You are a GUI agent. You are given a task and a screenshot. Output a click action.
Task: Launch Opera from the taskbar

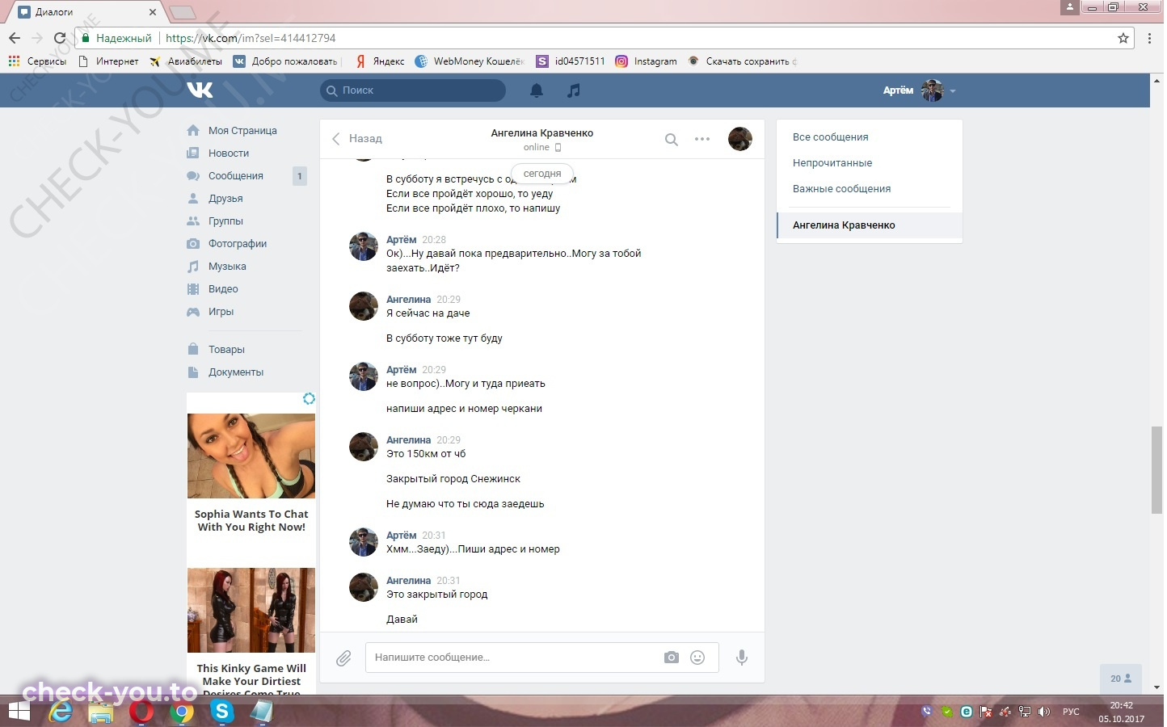[141, 712]
